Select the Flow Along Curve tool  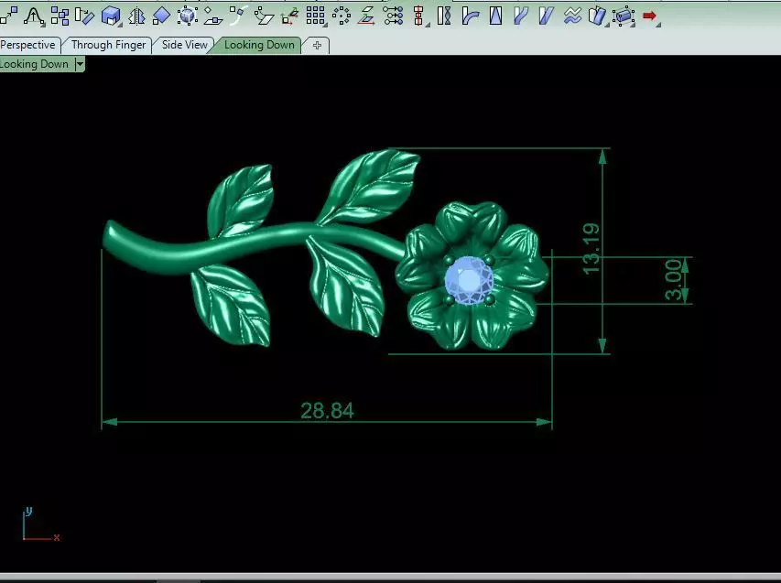520,16
